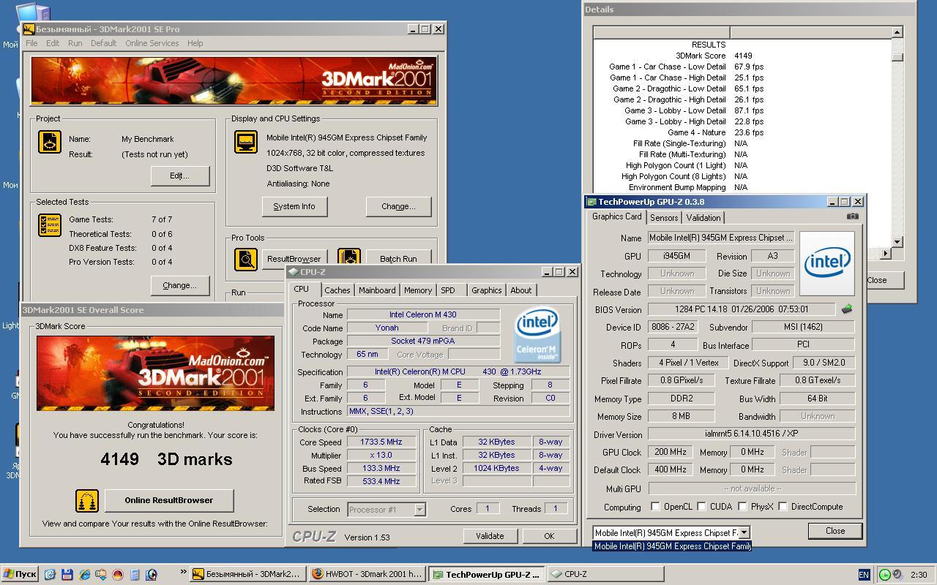
Task: Click the icon beside Online ResultBrowser button
Action: 87,501
